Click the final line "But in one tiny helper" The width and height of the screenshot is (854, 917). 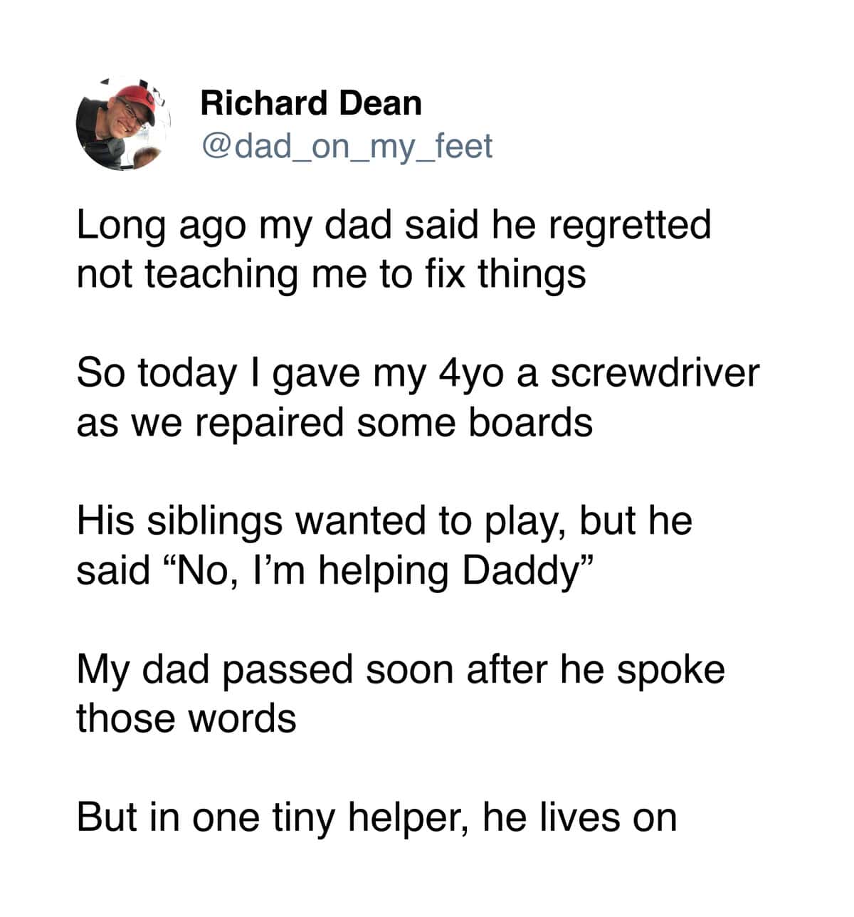pos(376,817)
